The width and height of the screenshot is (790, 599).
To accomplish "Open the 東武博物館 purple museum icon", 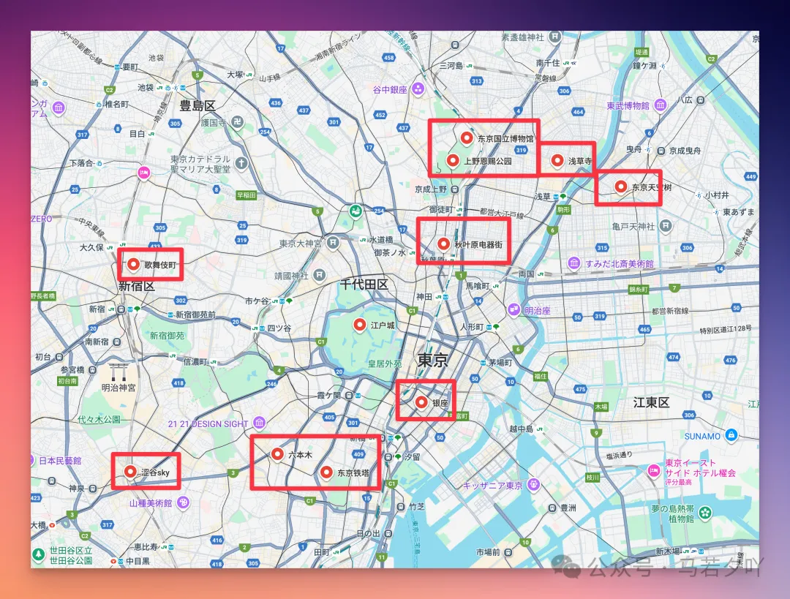I will (x=661, y=105).
